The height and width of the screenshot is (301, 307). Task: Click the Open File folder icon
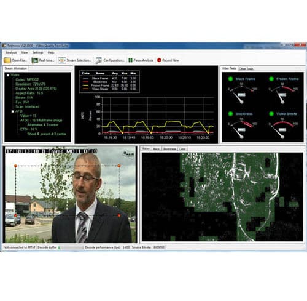coord(7,60)
